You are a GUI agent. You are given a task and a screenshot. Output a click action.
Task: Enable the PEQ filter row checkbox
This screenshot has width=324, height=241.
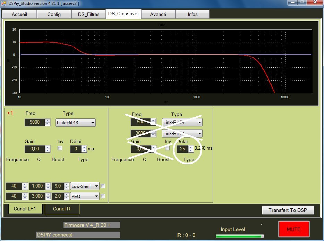(x=103, y=196)
